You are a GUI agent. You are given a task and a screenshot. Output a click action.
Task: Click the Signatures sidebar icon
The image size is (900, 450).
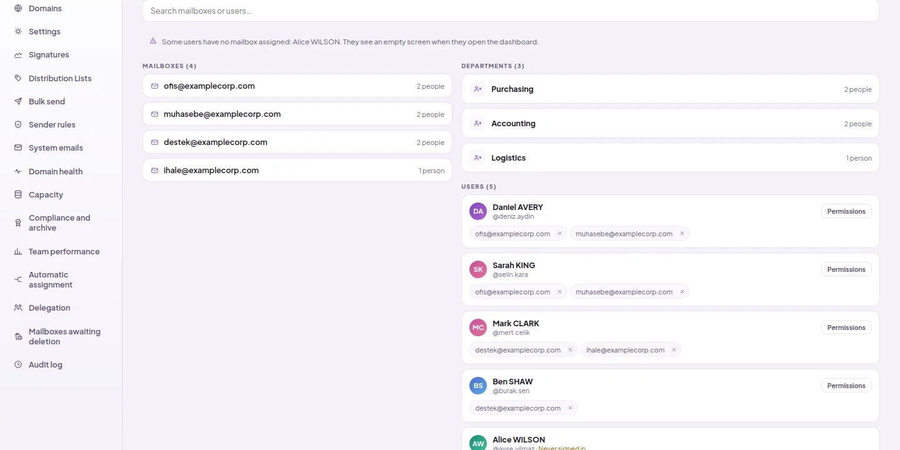tap(18, 55)
